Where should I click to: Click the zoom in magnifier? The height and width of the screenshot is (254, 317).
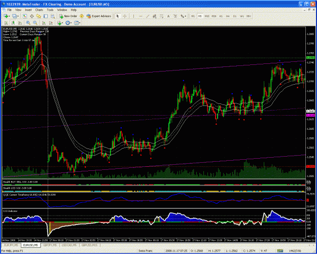[x=28, y=23]
